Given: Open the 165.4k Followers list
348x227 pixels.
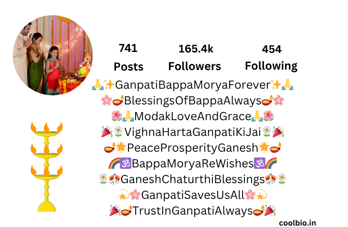Looking at the screenshot, I should point(195,57).
